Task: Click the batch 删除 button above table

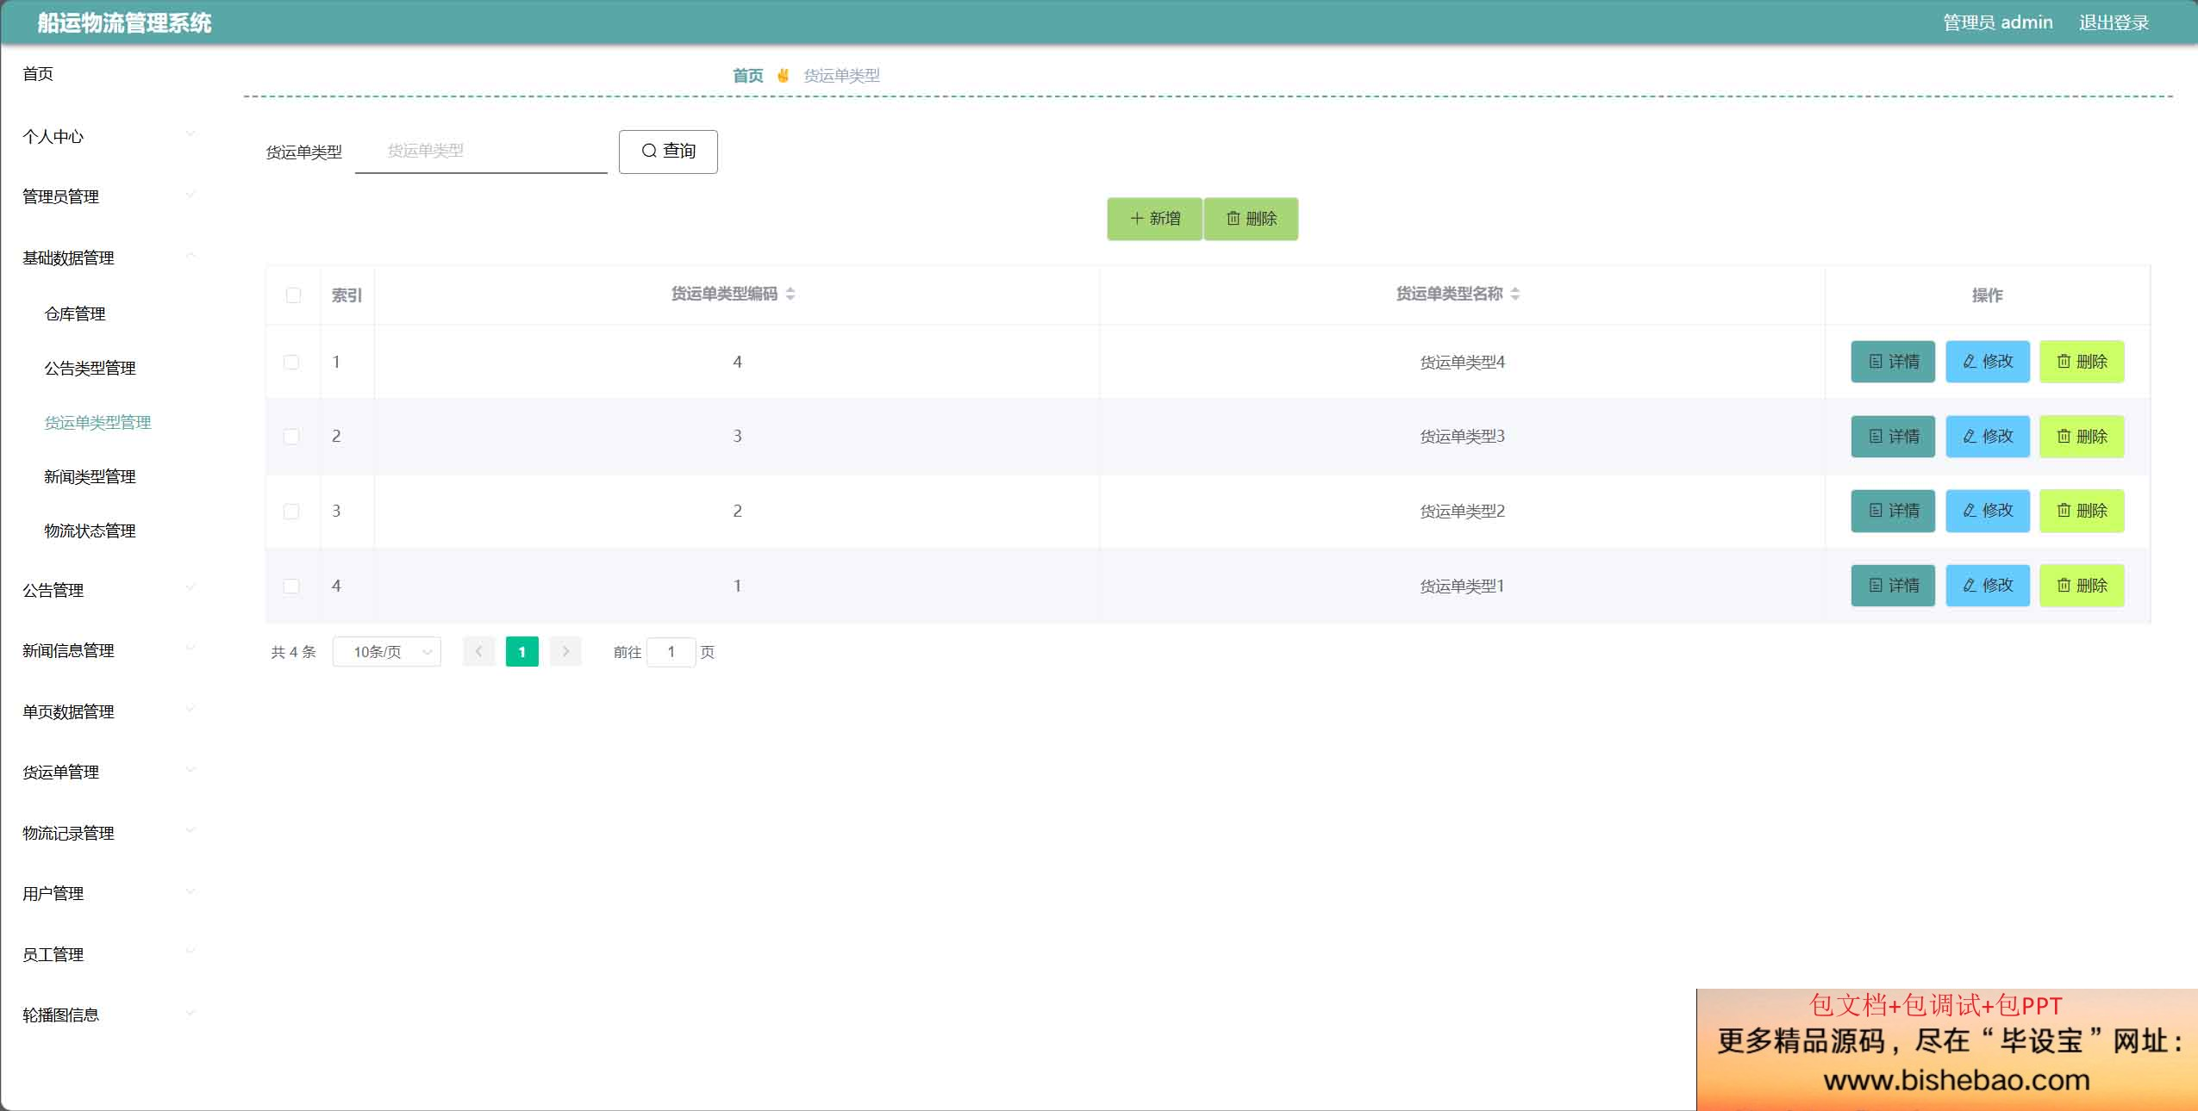Action: coord(1251,219)
